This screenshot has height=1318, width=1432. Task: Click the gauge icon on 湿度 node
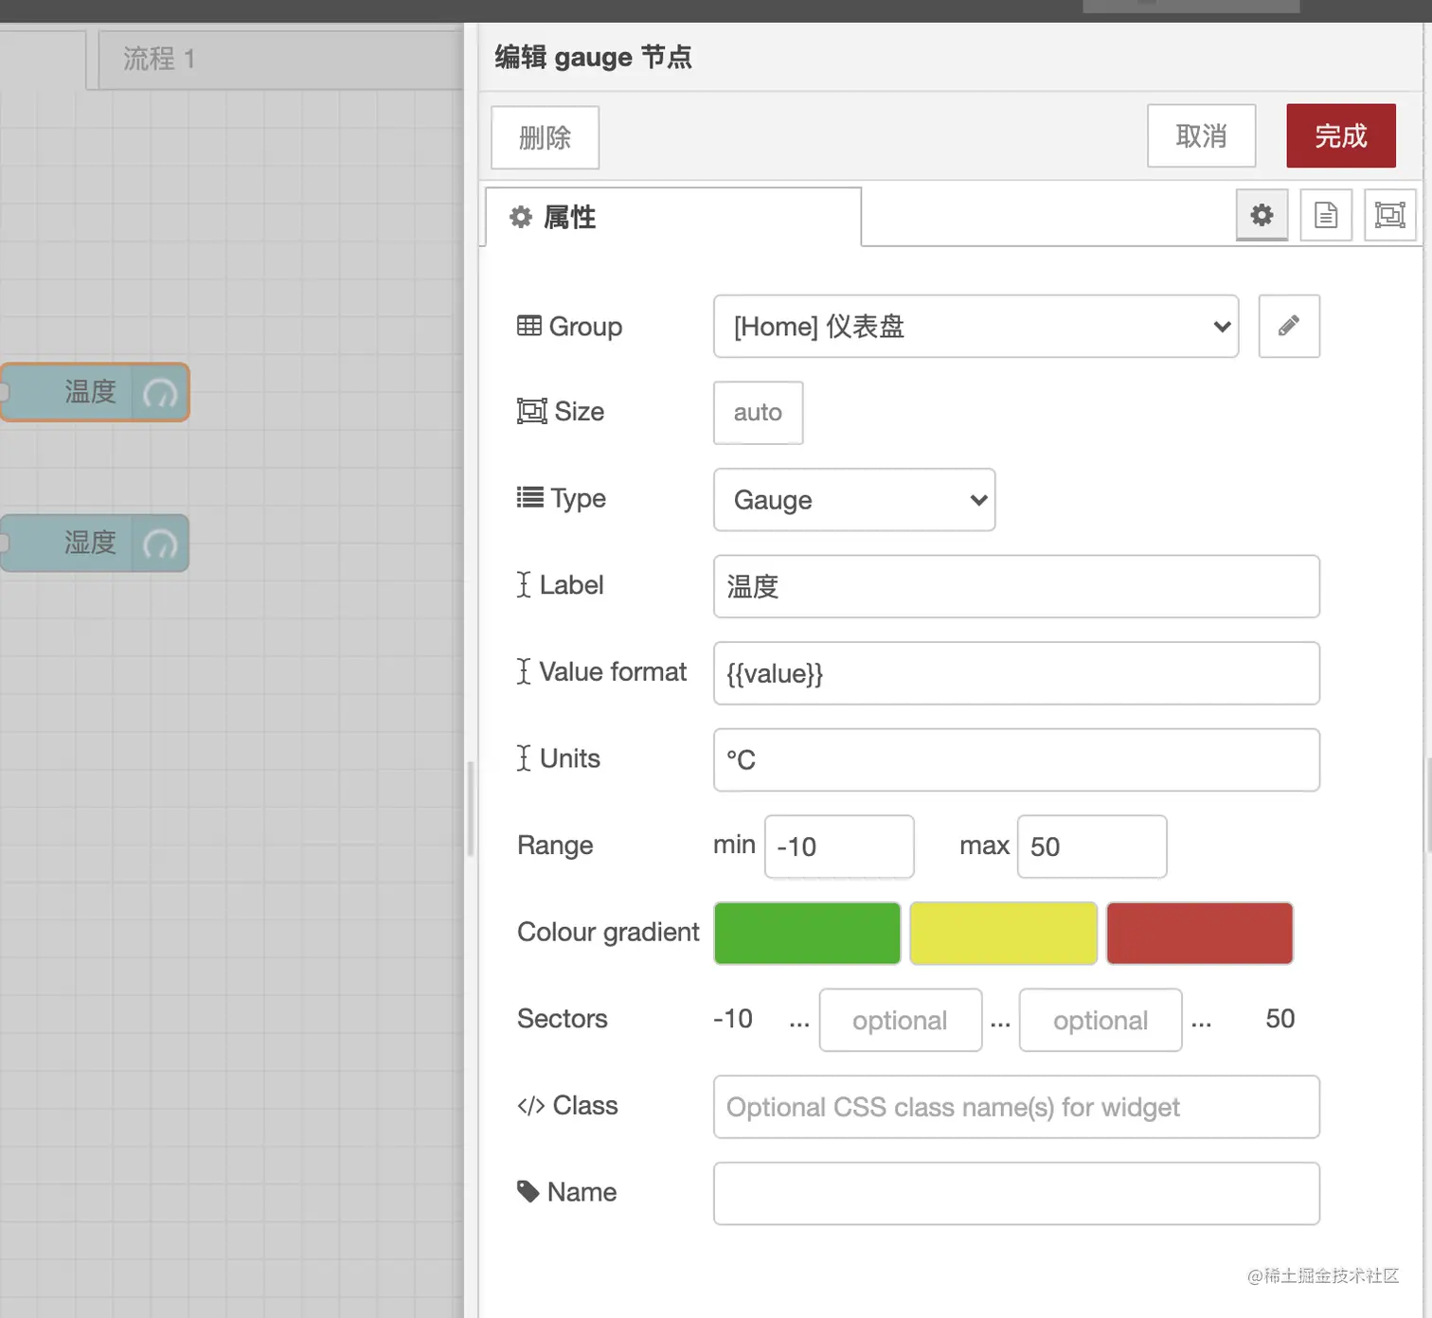click(x=160, y=543)
